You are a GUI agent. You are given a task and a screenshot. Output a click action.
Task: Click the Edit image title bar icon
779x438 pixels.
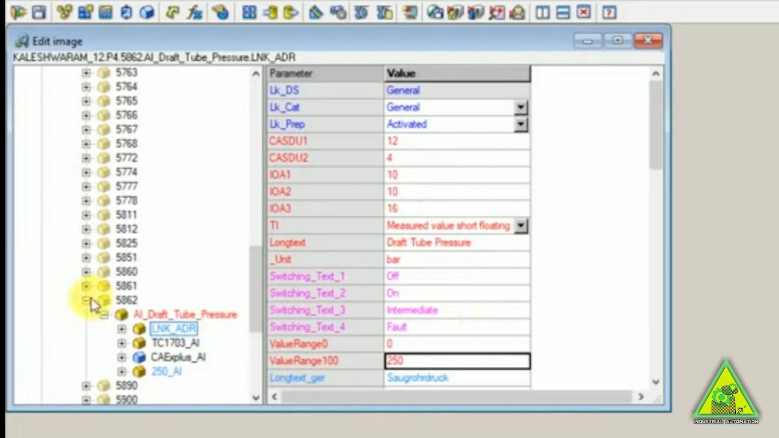point(22,41)
